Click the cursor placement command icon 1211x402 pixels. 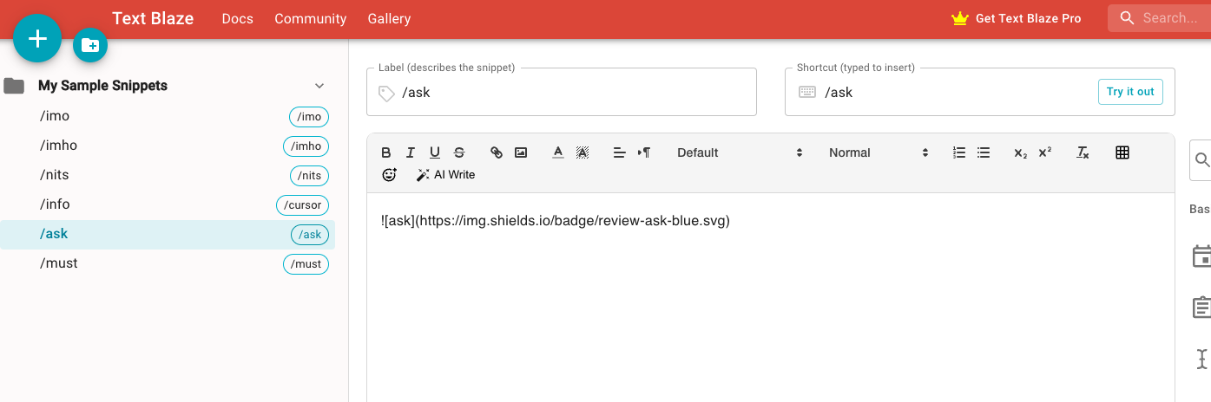tap(1202, 359)
